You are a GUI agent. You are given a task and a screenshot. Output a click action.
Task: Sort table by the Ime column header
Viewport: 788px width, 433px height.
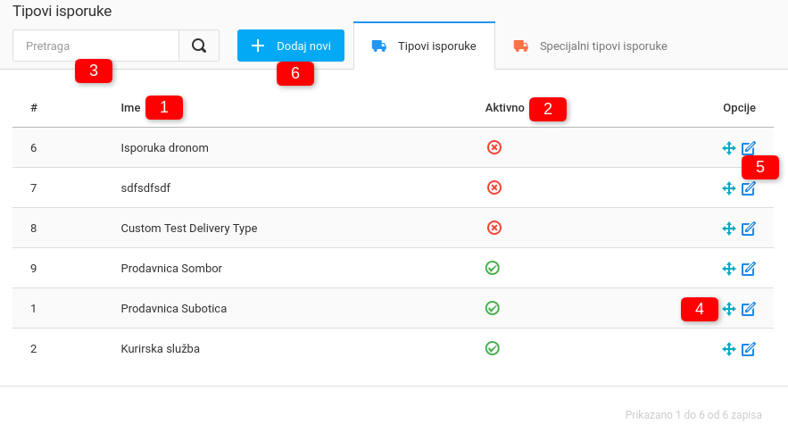(x=131, y=108)
